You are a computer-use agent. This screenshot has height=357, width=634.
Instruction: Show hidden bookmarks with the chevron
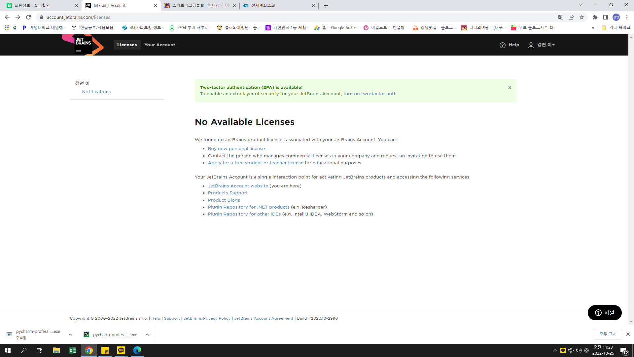593,28
